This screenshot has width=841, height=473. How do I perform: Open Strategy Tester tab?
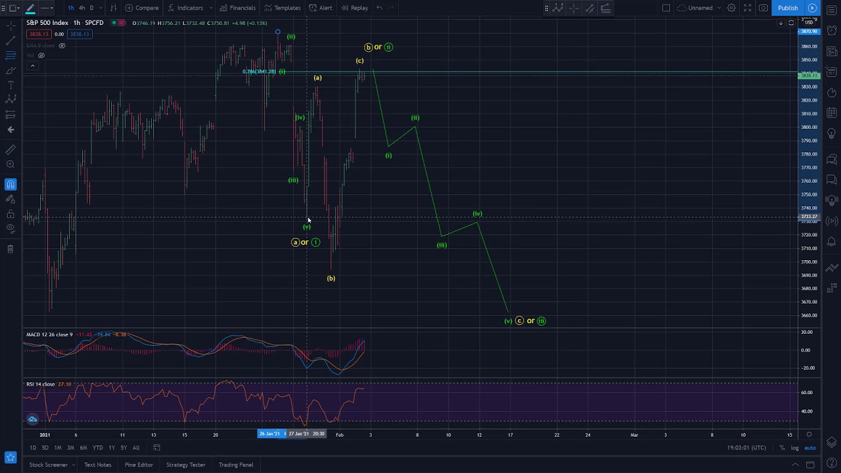pos(185,464)
